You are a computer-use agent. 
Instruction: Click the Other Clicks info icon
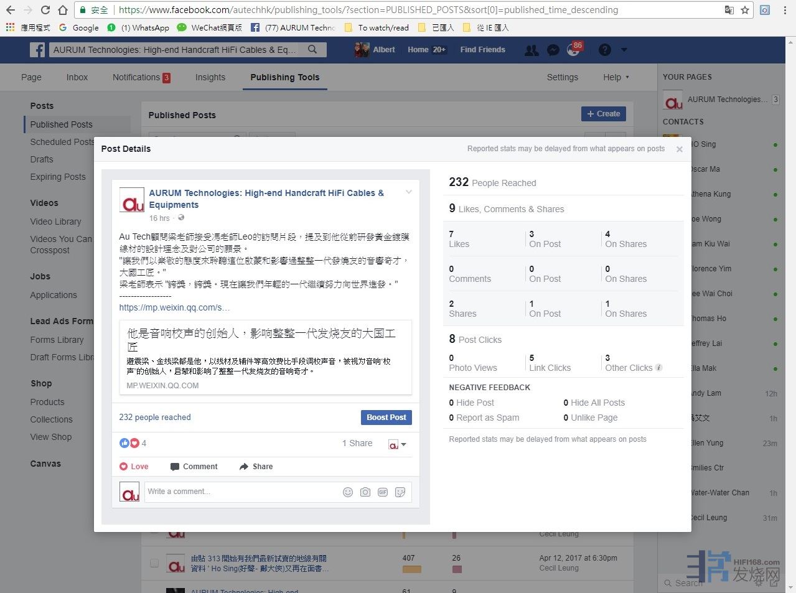(x=659, y=368)
